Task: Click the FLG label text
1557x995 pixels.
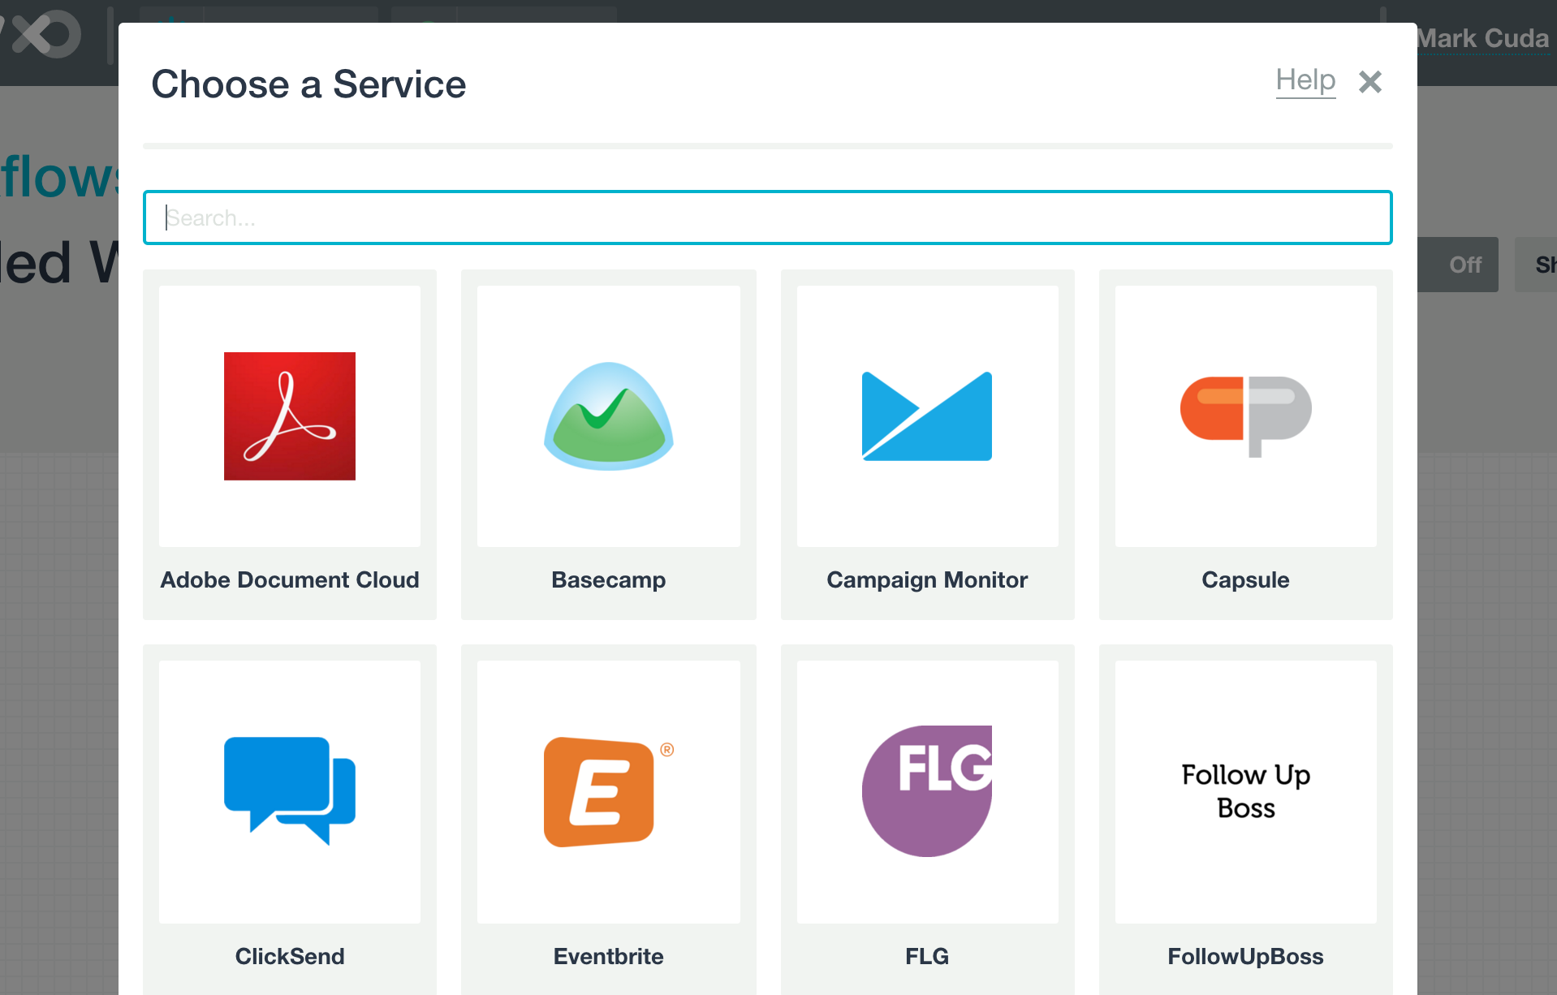Action: 927,956
